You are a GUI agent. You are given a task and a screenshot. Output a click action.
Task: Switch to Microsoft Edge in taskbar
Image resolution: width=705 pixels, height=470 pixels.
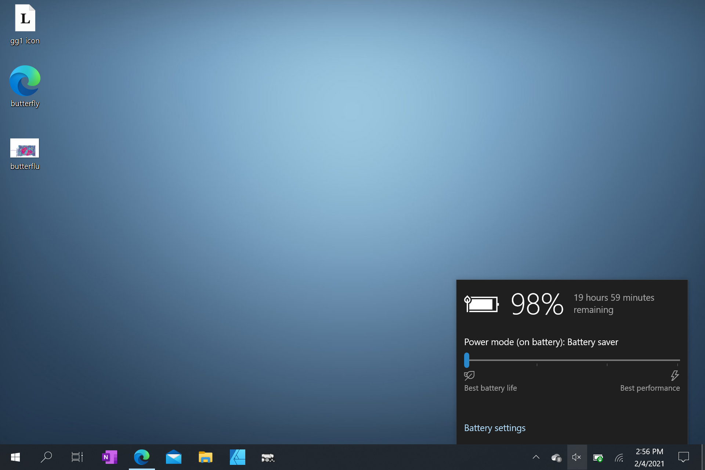tap(142, 457)
